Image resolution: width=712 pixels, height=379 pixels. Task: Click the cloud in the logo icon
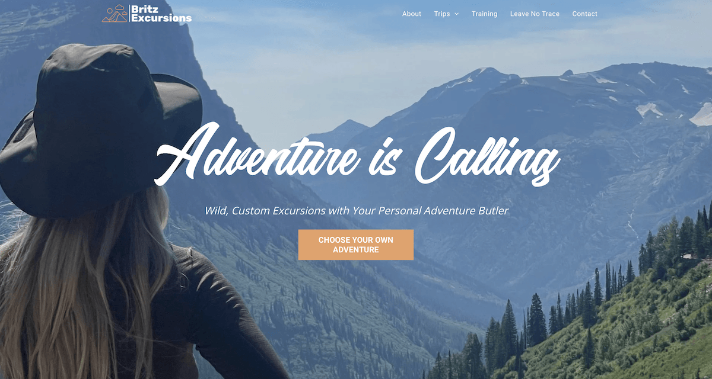[x=120, y=8]
